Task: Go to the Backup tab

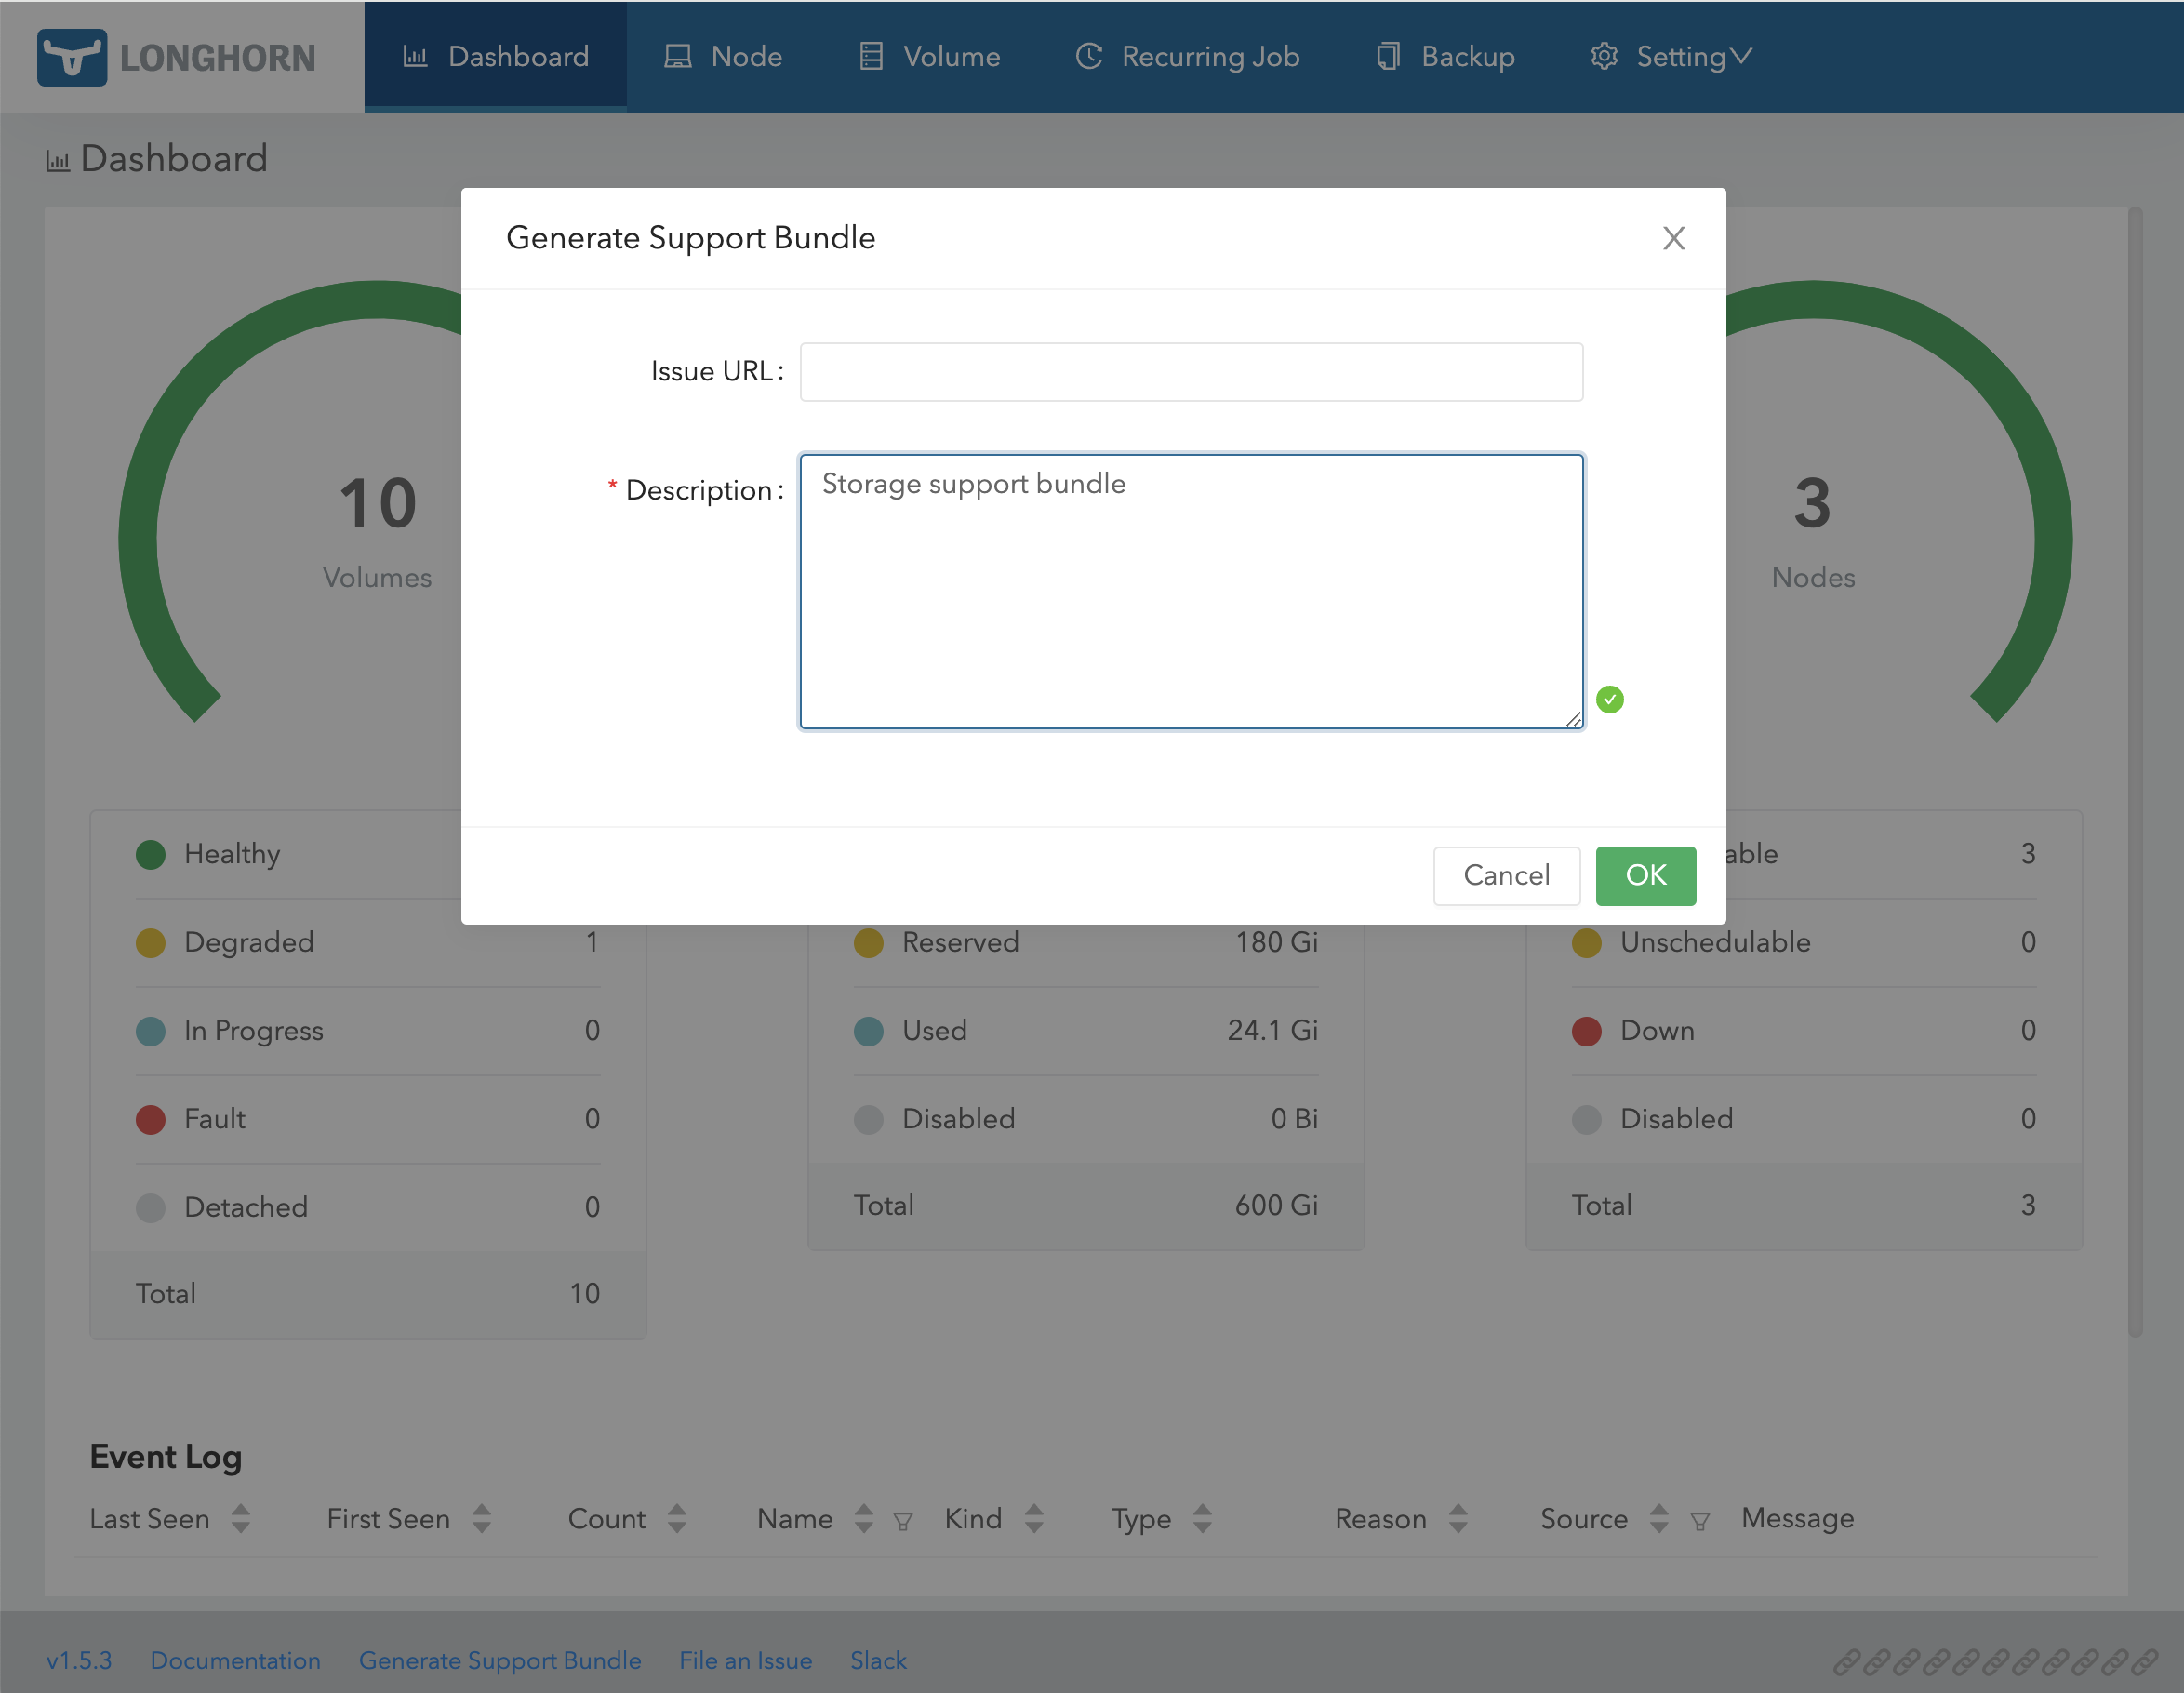Action: click(x=1445, y=57)
